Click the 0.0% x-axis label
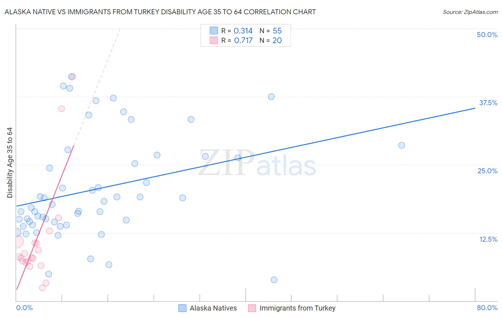The width and height of the screenshot is (502, 318). pos(24,308)
